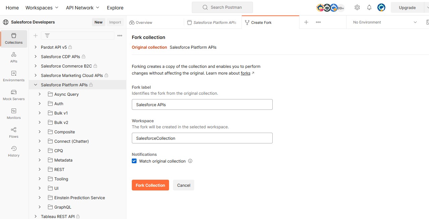The image size is (429, 219).
Task: Open the Environments panel
Action: pyautogui.click(x=13, y=77)
